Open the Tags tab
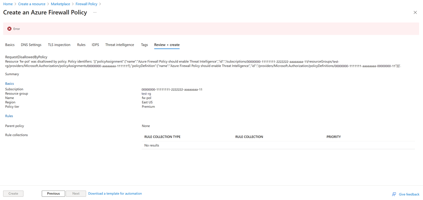Screen dimensions: 423x200 144,45
